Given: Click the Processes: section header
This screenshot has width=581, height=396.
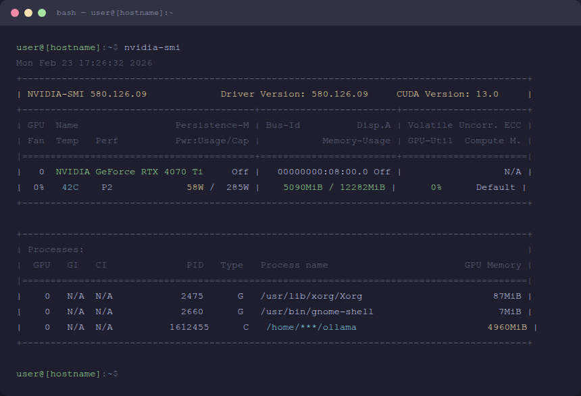Looking at the screenshot, I should pos(56,249).
